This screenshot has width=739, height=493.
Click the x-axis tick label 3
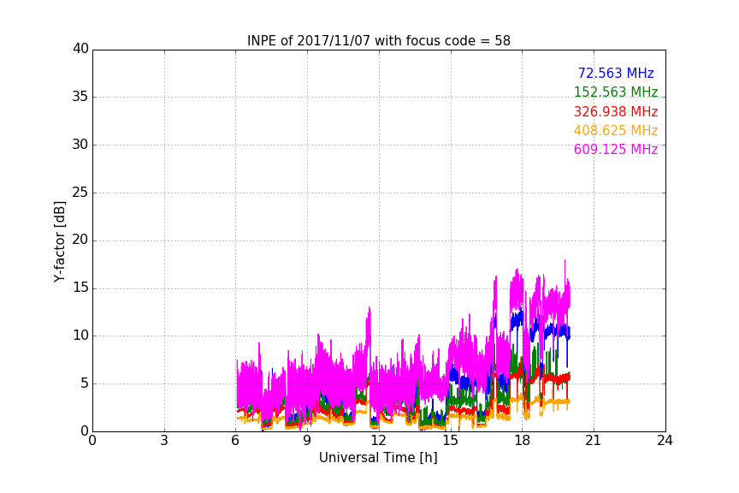point(164,441)
